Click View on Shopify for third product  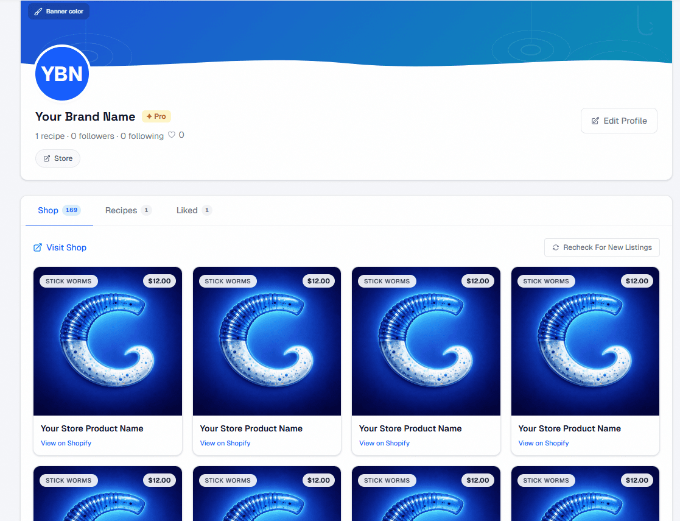[384, 443]
